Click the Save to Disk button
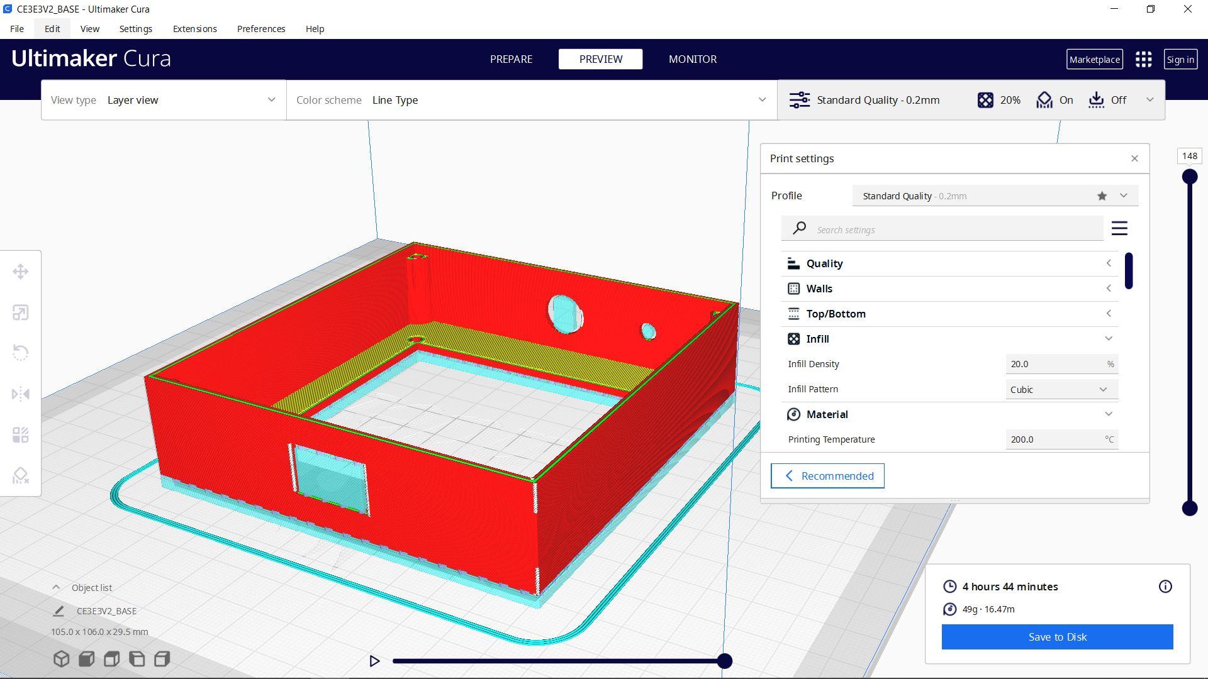This screenshot has height=679, width=1208. (x=1057, y=637)
